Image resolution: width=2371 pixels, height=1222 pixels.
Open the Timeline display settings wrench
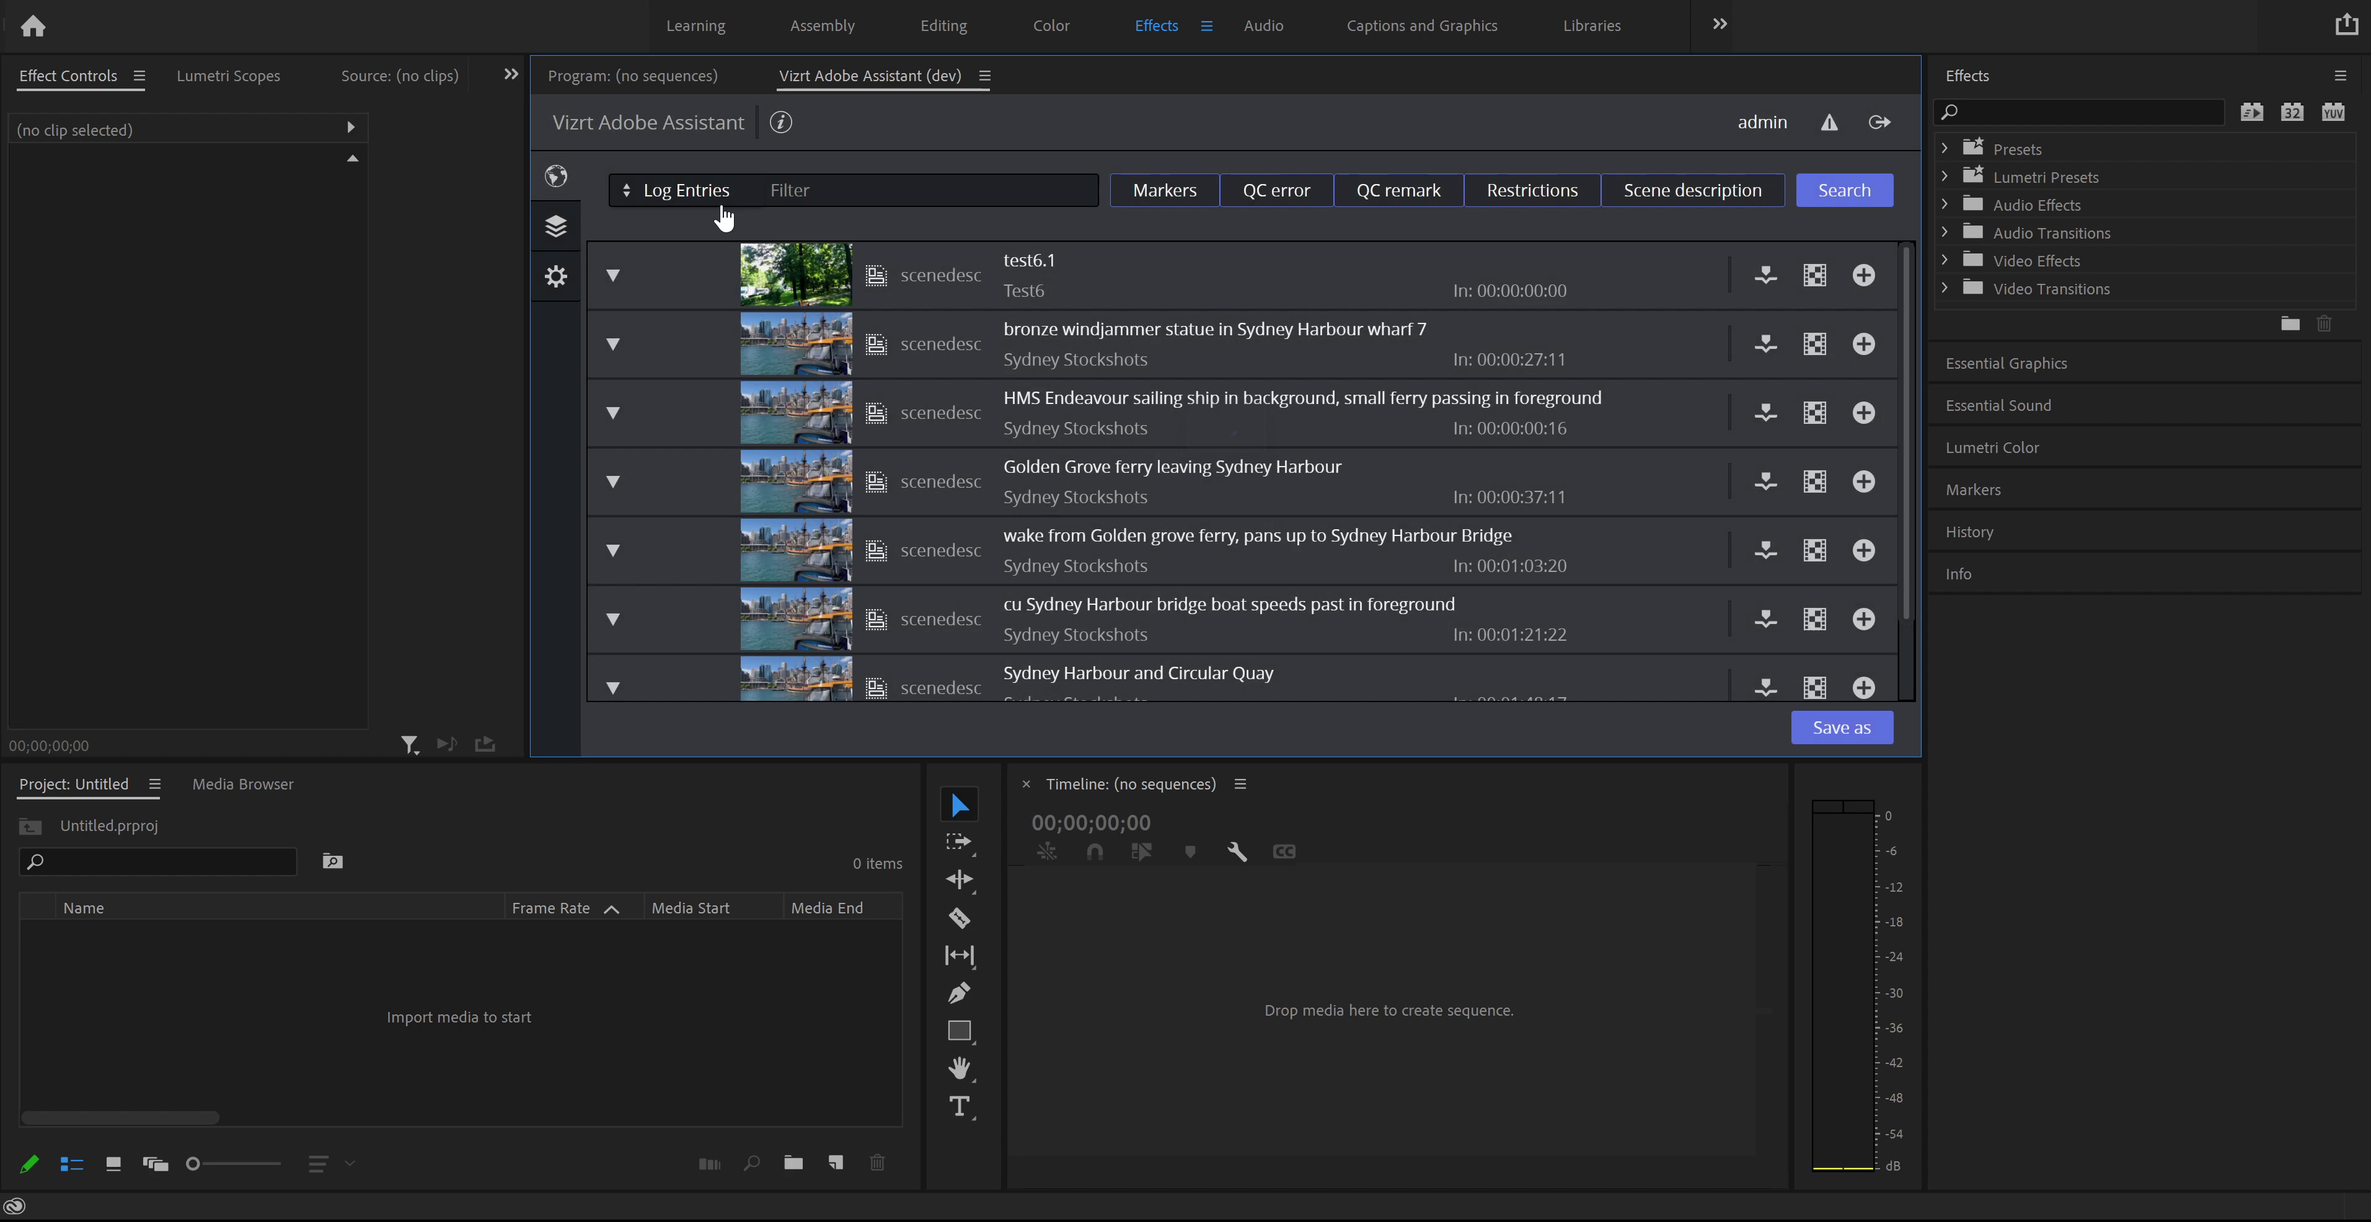point(1237,851)
